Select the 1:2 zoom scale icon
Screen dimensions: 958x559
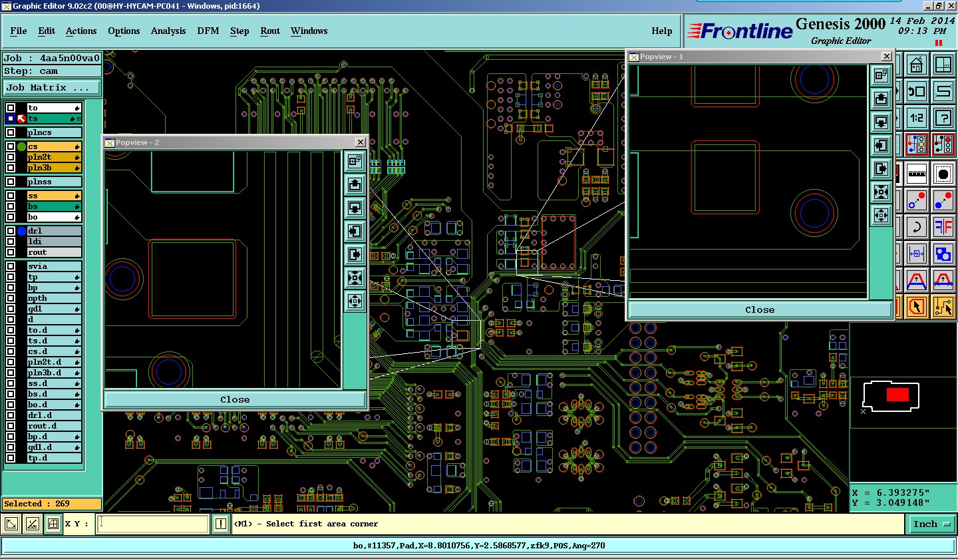pyautogui.click(x=917, y=118)
